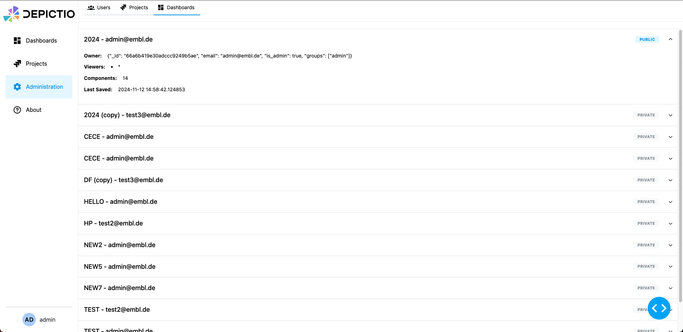Toggle PUBLIC status on the 2024 dashboard
Viewport: 683px width, 332px height.
tap(647, 39)
